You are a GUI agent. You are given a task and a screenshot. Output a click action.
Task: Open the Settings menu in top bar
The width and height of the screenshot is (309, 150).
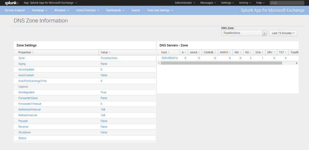227,3
